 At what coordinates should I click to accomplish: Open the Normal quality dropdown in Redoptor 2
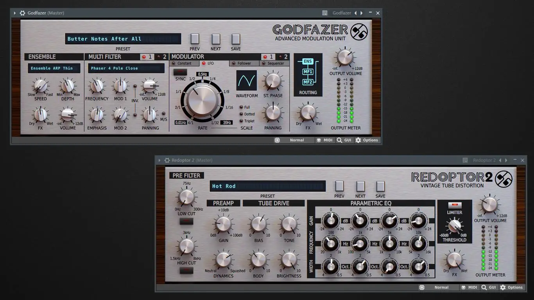point(442,287)
